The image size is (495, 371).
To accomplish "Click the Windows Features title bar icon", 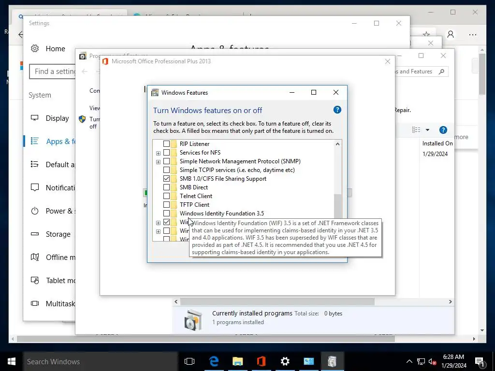I will (x=155, y=92).
